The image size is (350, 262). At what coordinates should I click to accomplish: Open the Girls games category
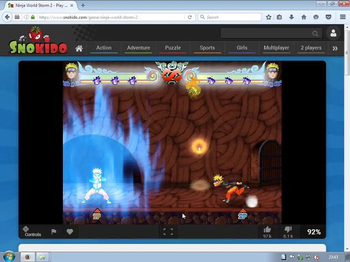pos(242,48)
